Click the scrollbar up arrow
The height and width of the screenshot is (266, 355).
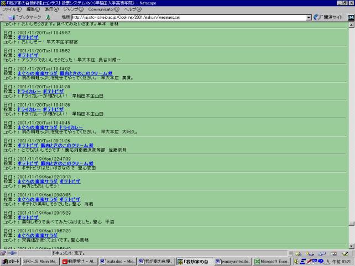(x=351, y=25)
